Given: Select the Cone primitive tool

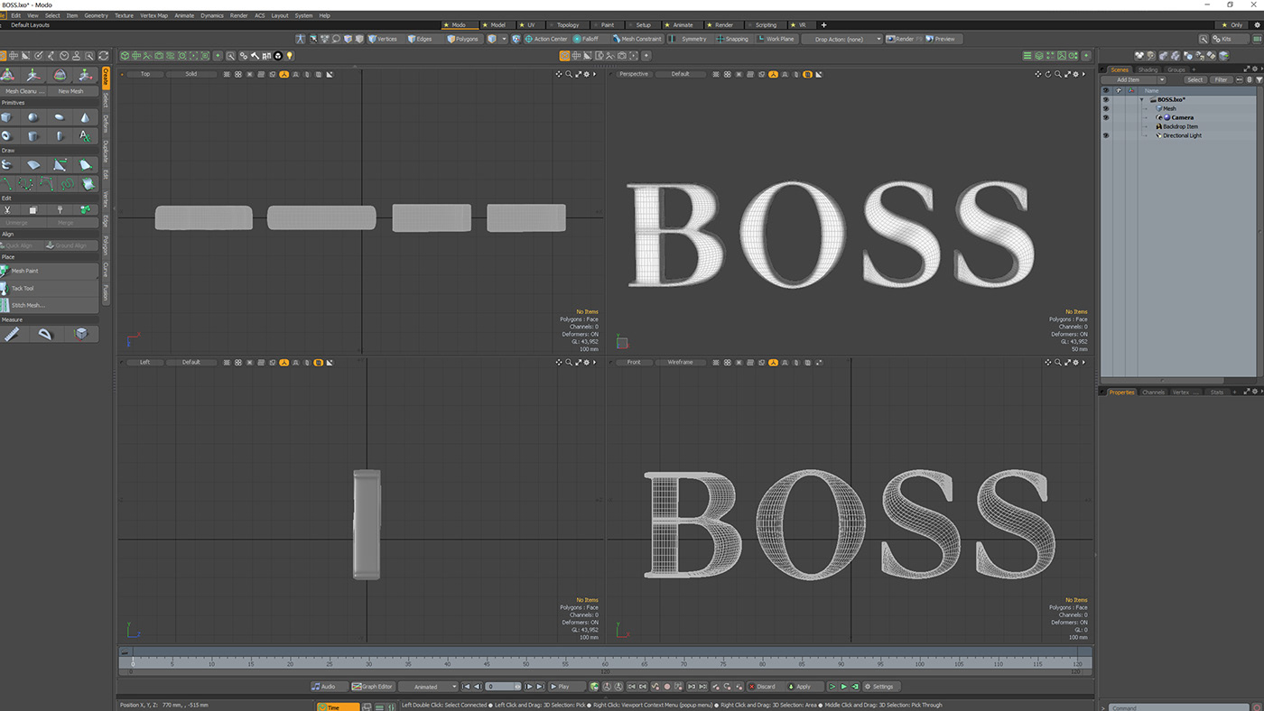Looking at the screenshot, I should pos(85,117).
